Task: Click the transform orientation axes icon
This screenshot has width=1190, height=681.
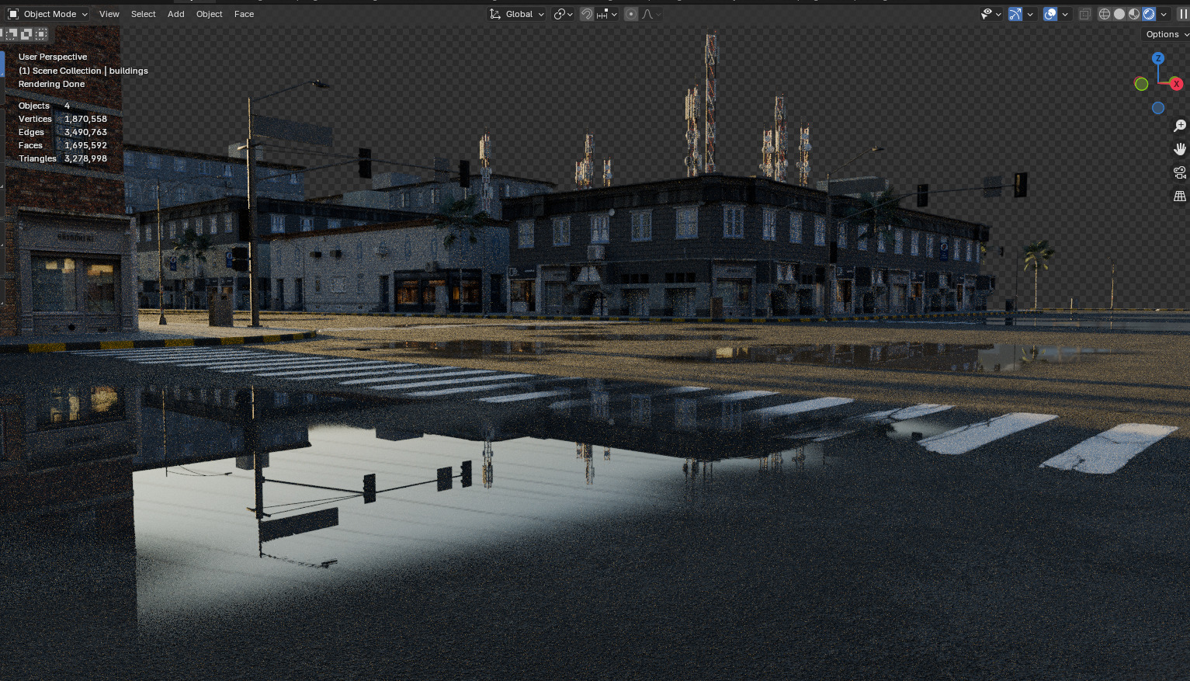Action: click(495, 14)
